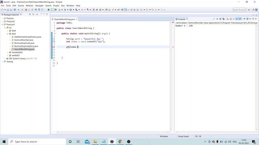Click the New file toolbar icon

[x=2, y=10]
